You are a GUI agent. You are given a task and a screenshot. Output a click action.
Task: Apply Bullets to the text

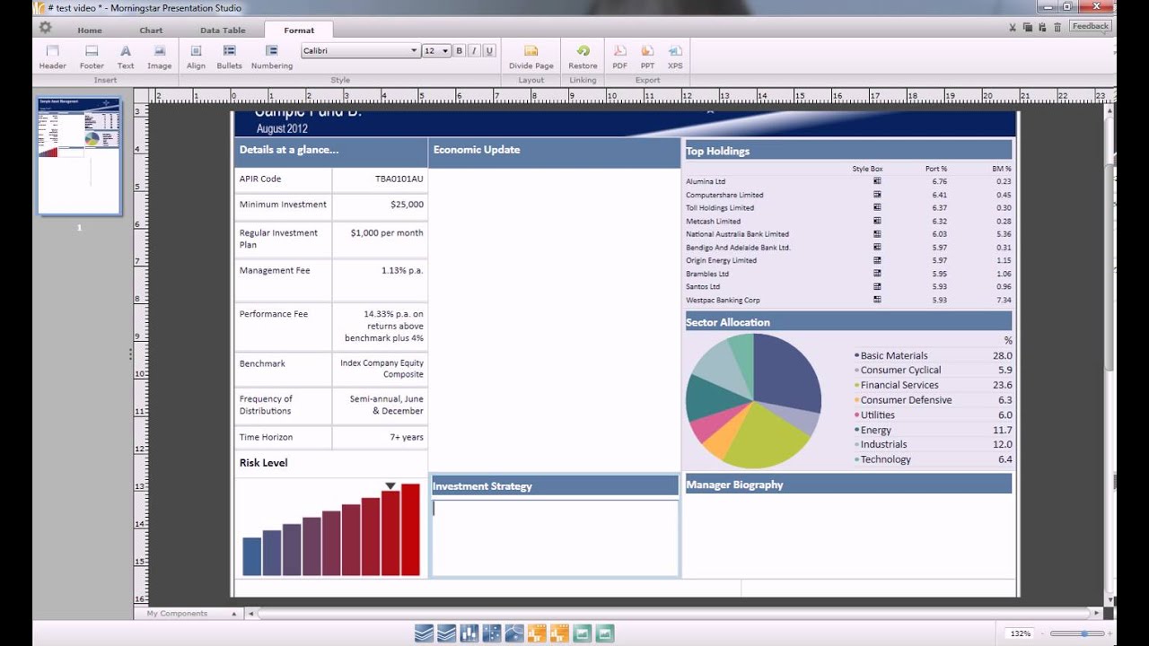(229, 57)
